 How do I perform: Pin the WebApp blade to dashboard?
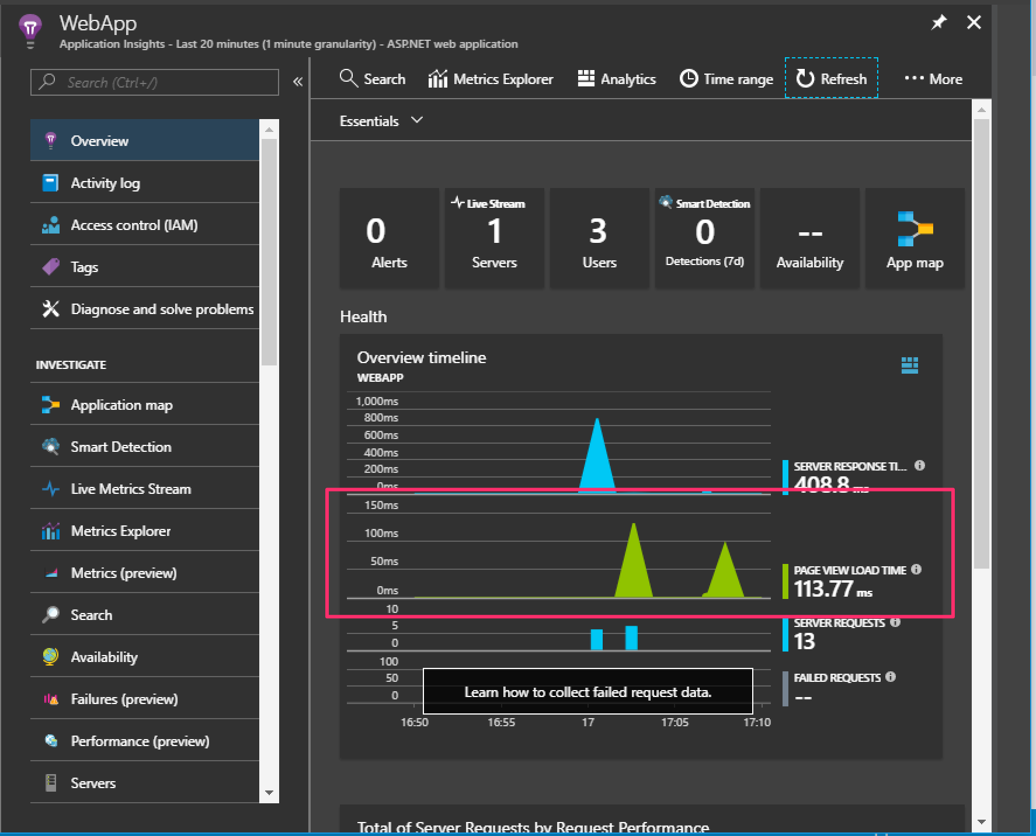[938, 23]
